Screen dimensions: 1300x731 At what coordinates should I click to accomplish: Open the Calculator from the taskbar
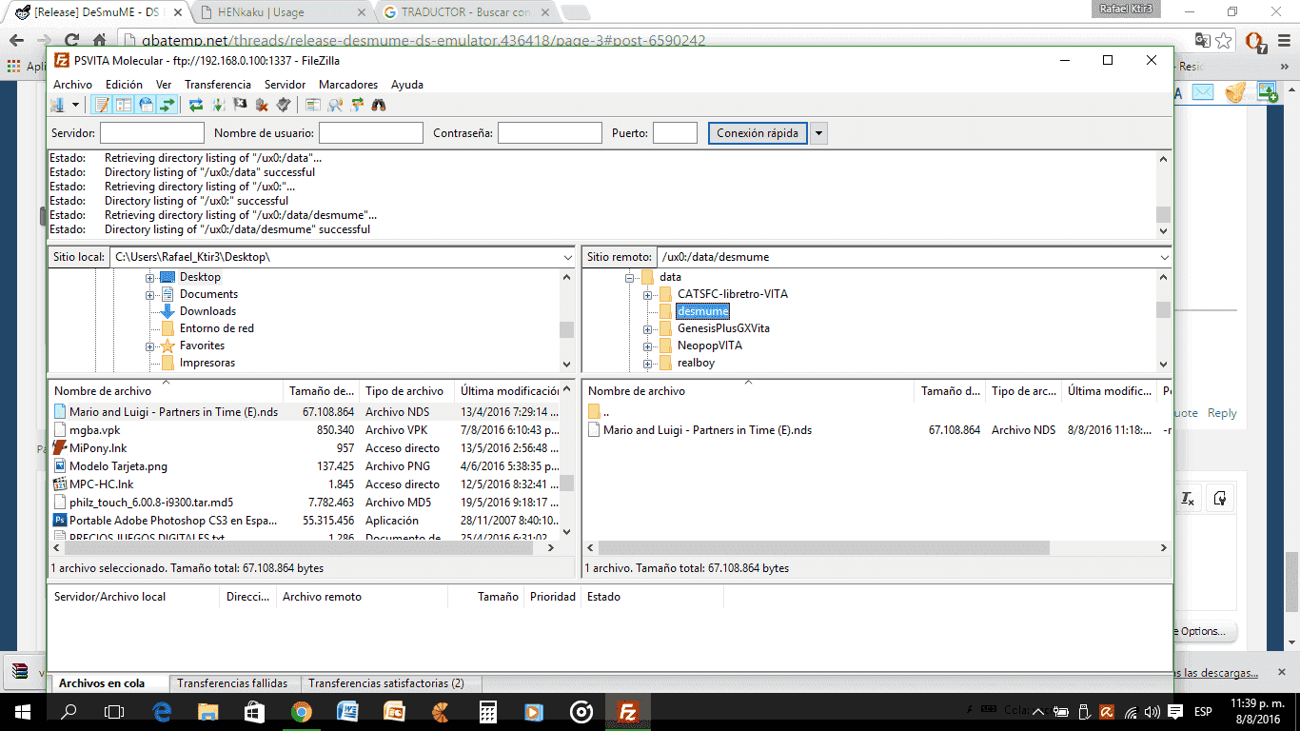click(488, 712)
